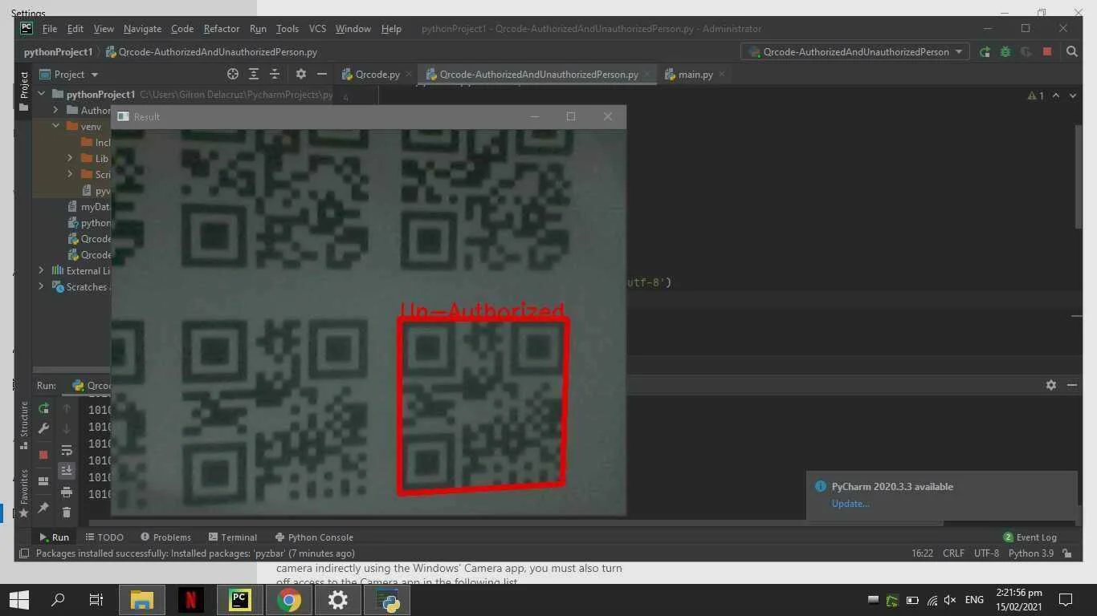Open File Explorer from the taskbar
1097x616 pixels.
[141, 599]
